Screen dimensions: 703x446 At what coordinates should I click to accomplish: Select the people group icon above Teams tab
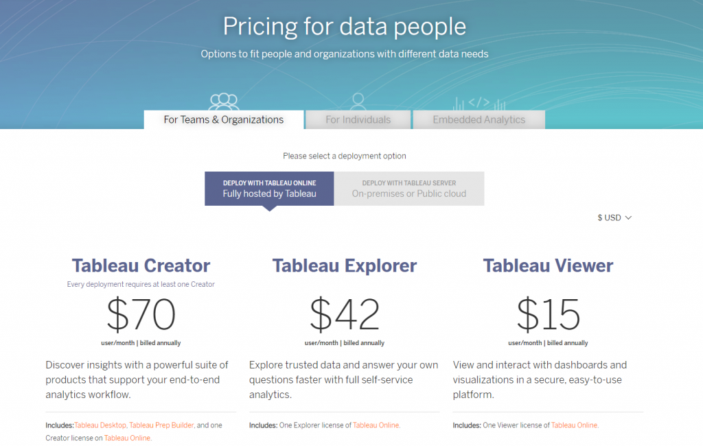tap(224, 99)
